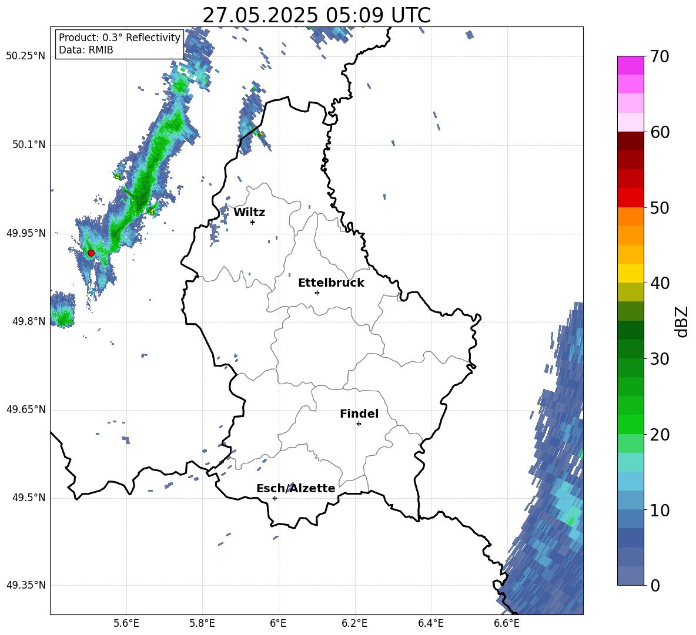Click the Esch/Alzette station cross marker

tap(275, 498)
